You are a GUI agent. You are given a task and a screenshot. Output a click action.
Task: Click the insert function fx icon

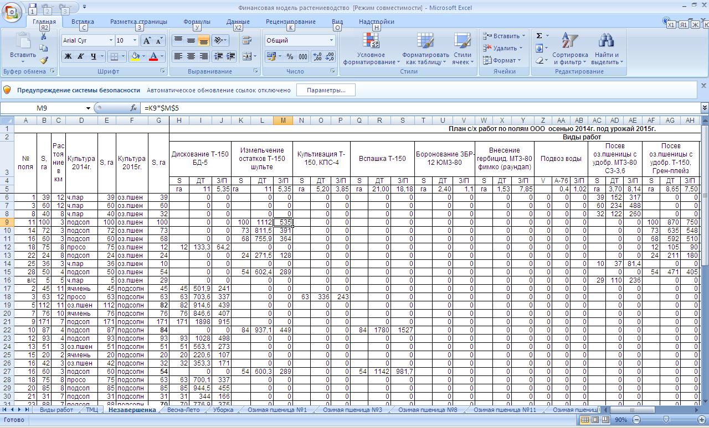[x=133, y=108]
